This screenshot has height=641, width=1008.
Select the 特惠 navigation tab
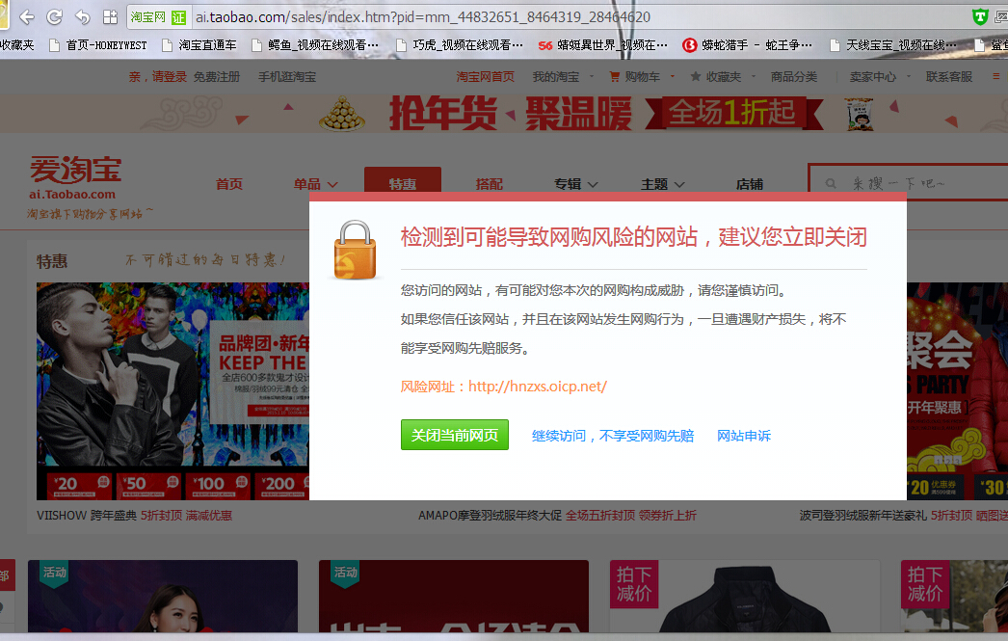point(403,184)
